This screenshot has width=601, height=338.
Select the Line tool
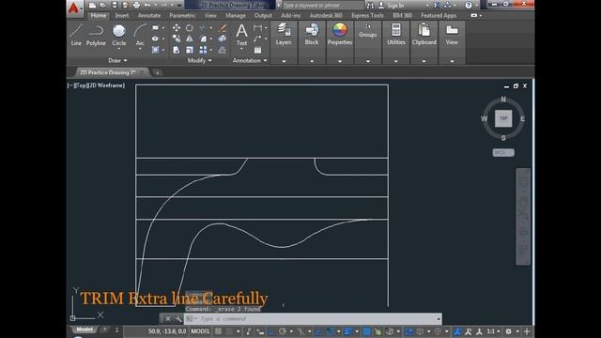[x=76, y=35]
